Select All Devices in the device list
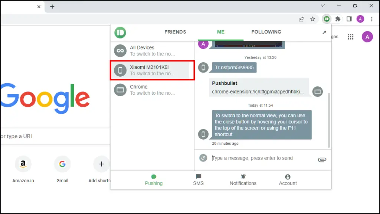 [152, 51]
